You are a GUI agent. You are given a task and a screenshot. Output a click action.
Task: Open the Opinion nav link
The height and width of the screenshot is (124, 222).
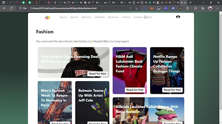click(x=86, y=17)
